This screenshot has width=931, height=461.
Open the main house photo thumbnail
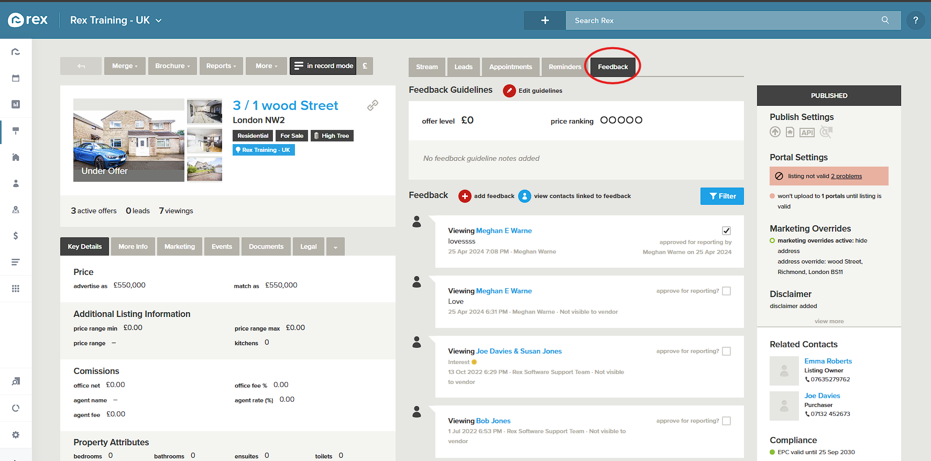[x=129, y=140]
